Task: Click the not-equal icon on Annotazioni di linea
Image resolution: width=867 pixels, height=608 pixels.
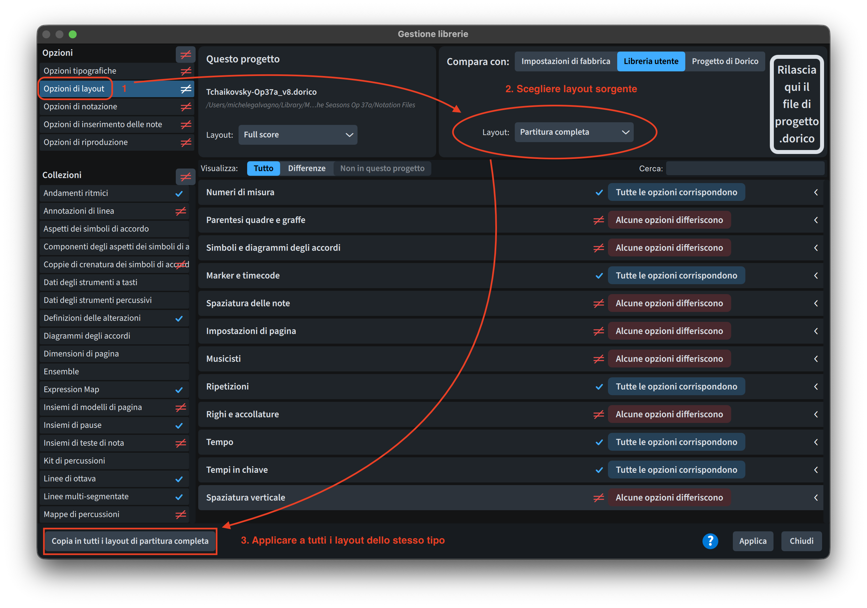Action: click(x=181, y=211)
